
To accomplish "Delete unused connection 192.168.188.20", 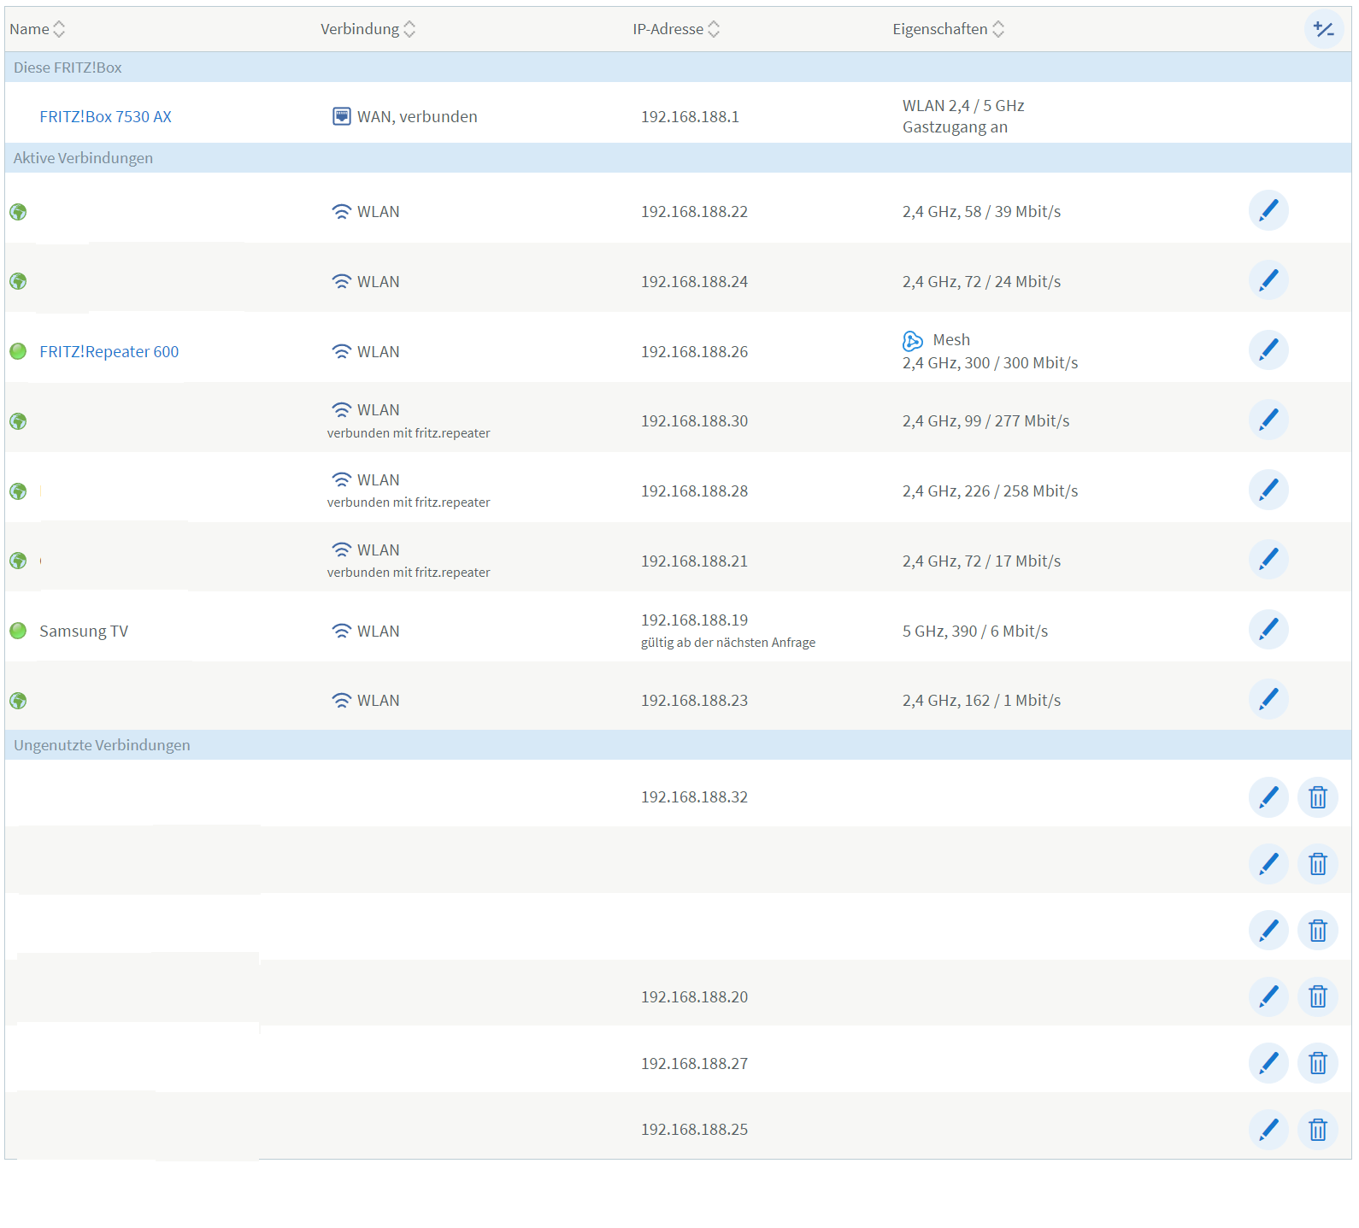I will click(x=1318, y=996).
